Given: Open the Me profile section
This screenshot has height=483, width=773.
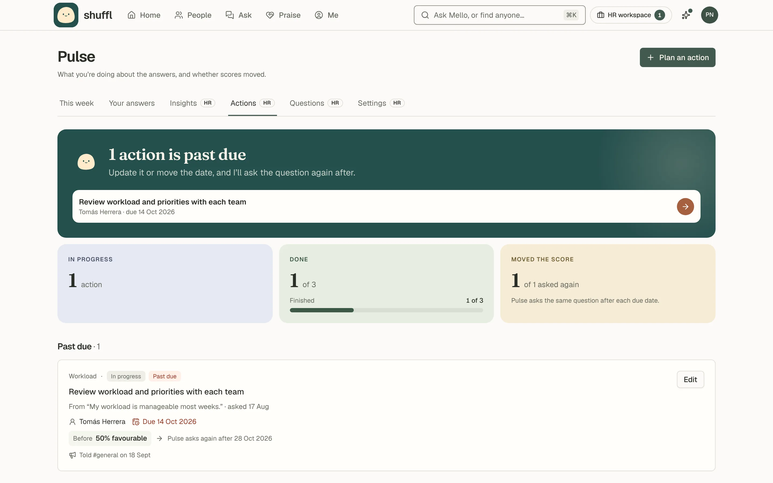Looking at the screenshot, I should coord(326,15).
